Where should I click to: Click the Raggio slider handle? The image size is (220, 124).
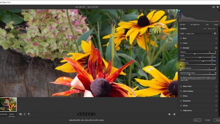pyautogui.click(x=200, y=58)
